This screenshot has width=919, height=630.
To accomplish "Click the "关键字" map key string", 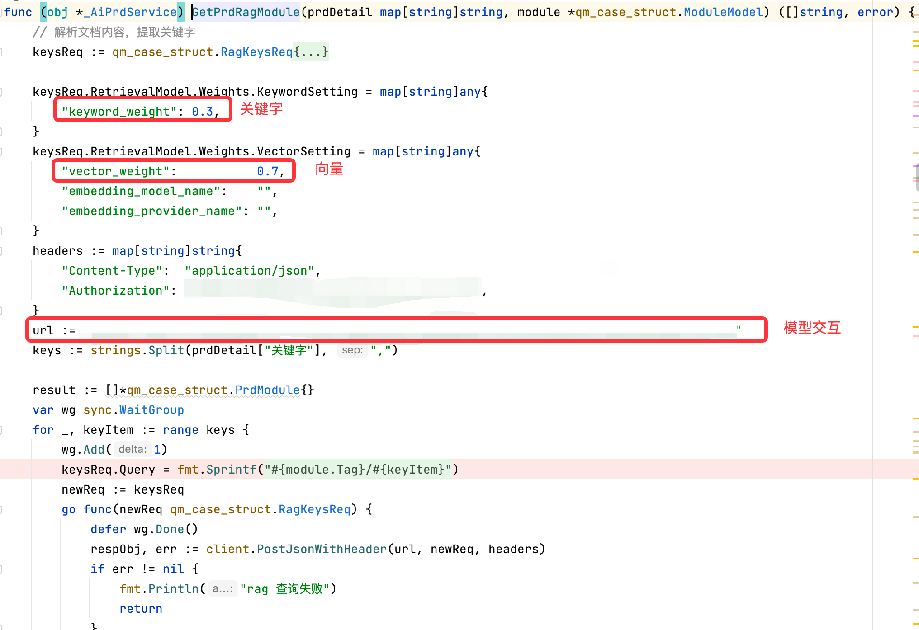I will [289, 350].
